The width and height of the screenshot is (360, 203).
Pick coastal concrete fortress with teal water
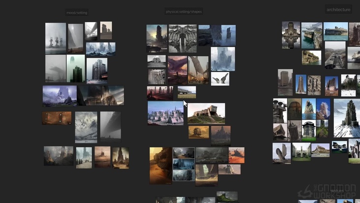312,35
